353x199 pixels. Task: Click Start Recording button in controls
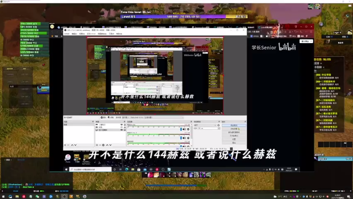234,129
